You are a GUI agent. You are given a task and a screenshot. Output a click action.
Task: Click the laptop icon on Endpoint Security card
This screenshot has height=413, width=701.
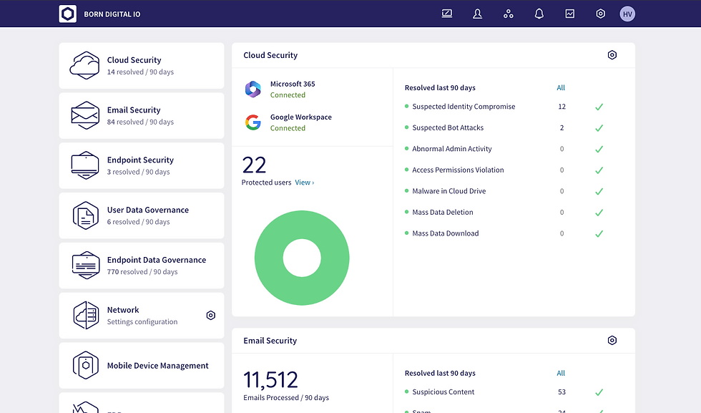point(85,165)
